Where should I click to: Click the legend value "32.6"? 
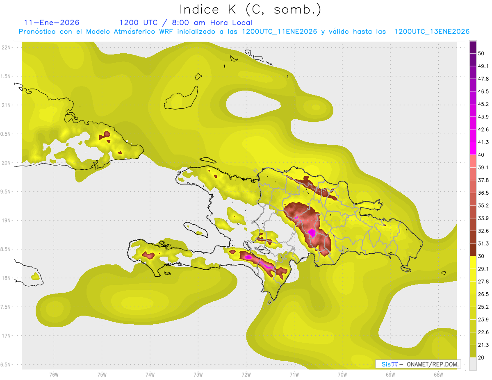pyautogui.click(x=483, y=231)
